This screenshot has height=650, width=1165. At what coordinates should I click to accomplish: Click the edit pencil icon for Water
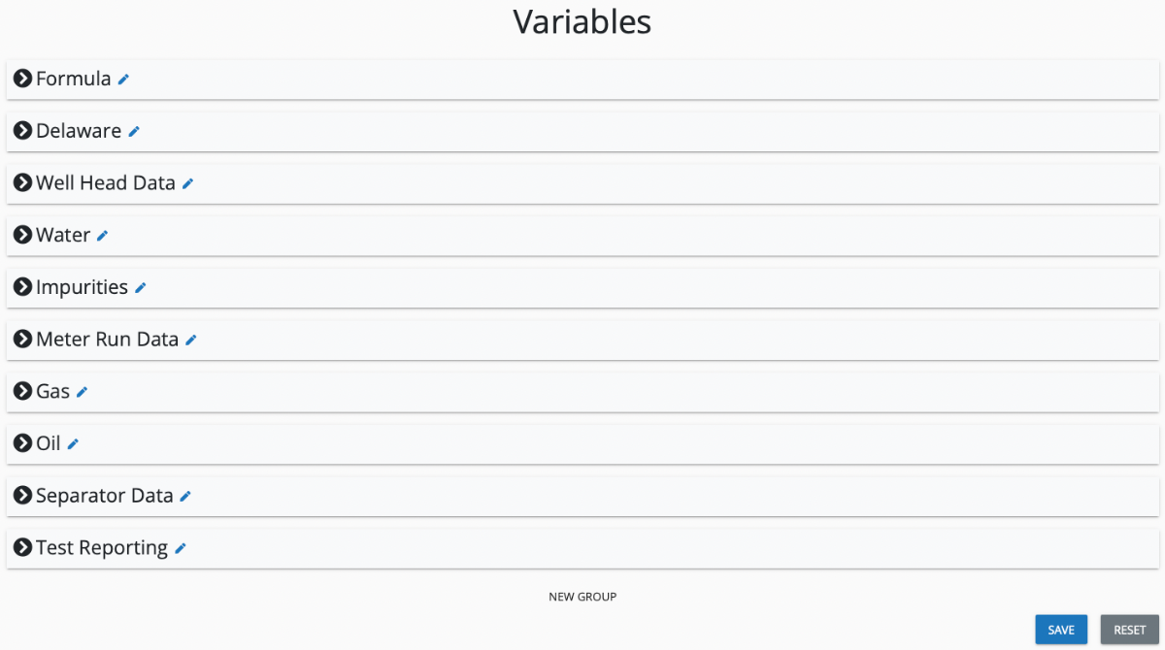click(101, 235)
